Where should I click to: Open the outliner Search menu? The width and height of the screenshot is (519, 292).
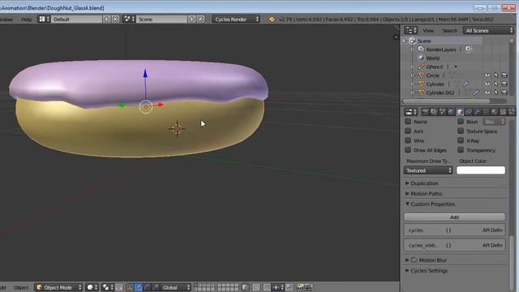click(449, 31)
